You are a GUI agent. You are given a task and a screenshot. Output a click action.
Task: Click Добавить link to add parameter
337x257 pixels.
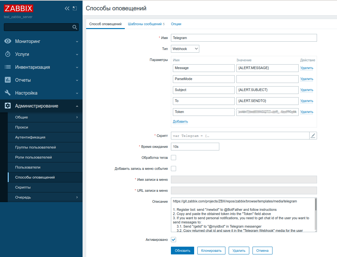(x=180, y=121)
